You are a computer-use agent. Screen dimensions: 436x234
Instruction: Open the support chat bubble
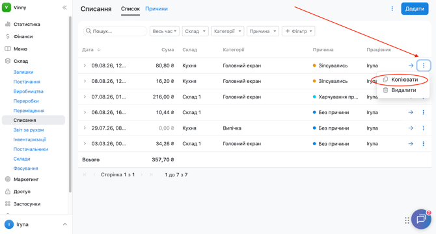pyautogui.click(x=421, y=219)
